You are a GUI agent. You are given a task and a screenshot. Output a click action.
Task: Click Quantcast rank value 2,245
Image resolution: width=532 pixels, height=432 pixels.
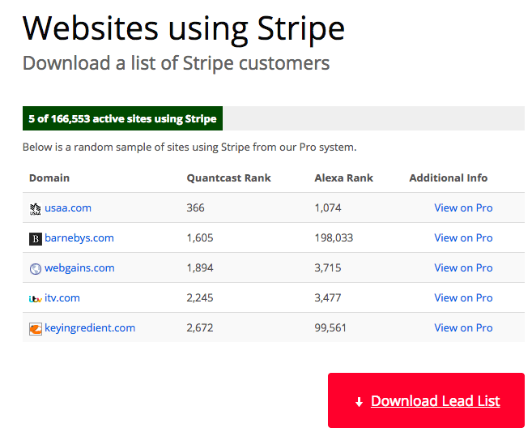click(x=200, y=297)
